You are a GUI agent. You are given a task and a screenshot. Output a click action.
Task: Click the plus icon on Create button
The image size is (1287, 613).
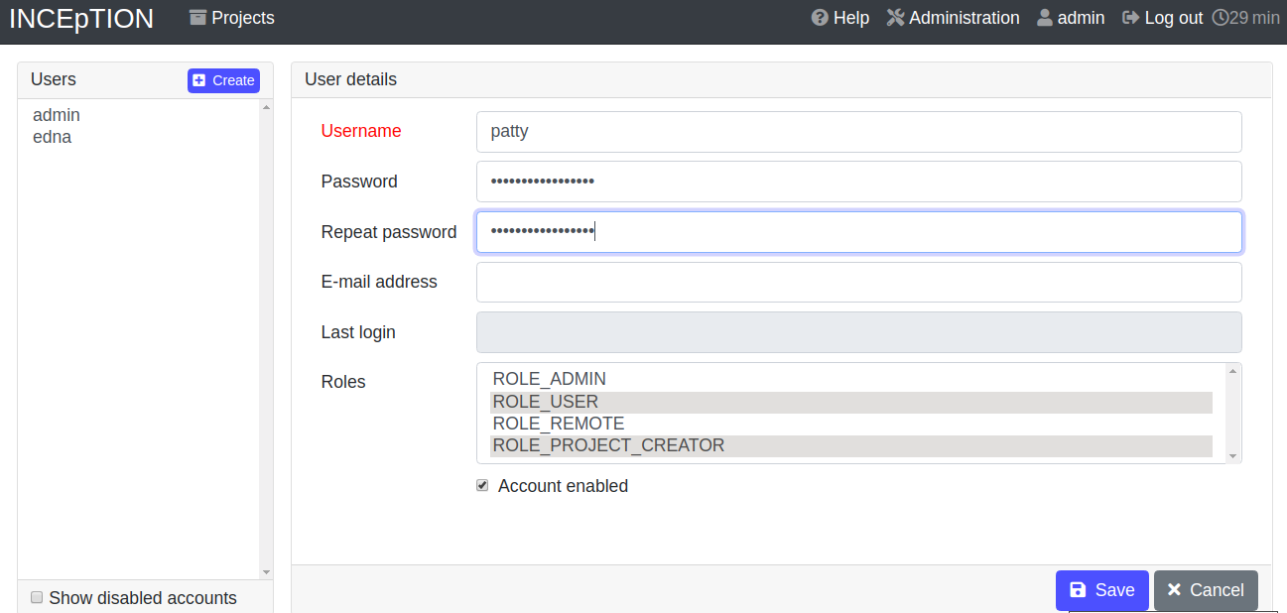tap(199, 80)
